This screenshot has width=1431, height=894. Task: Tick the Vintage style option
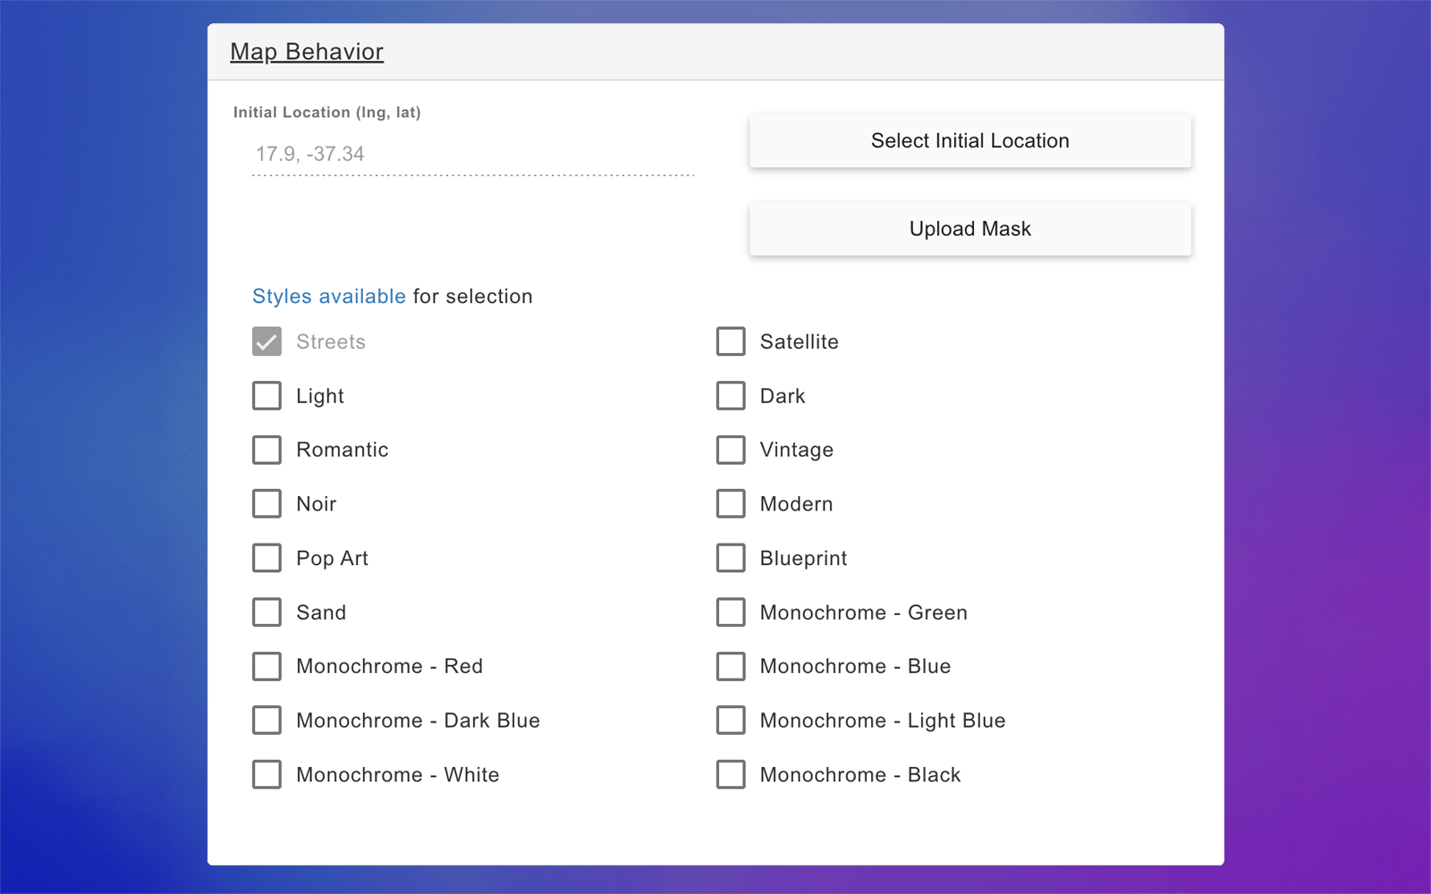[x=731, y=450]
